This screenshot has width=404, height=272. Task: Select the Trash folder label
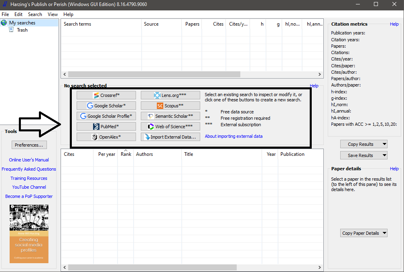tap(22, 30)
